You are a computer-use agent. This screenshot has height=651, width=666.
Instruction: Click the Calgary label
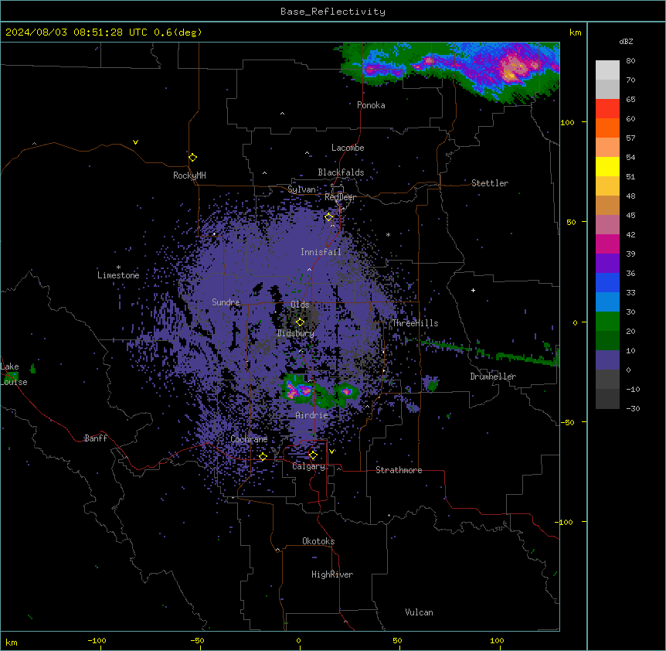[x=308, y=466]
